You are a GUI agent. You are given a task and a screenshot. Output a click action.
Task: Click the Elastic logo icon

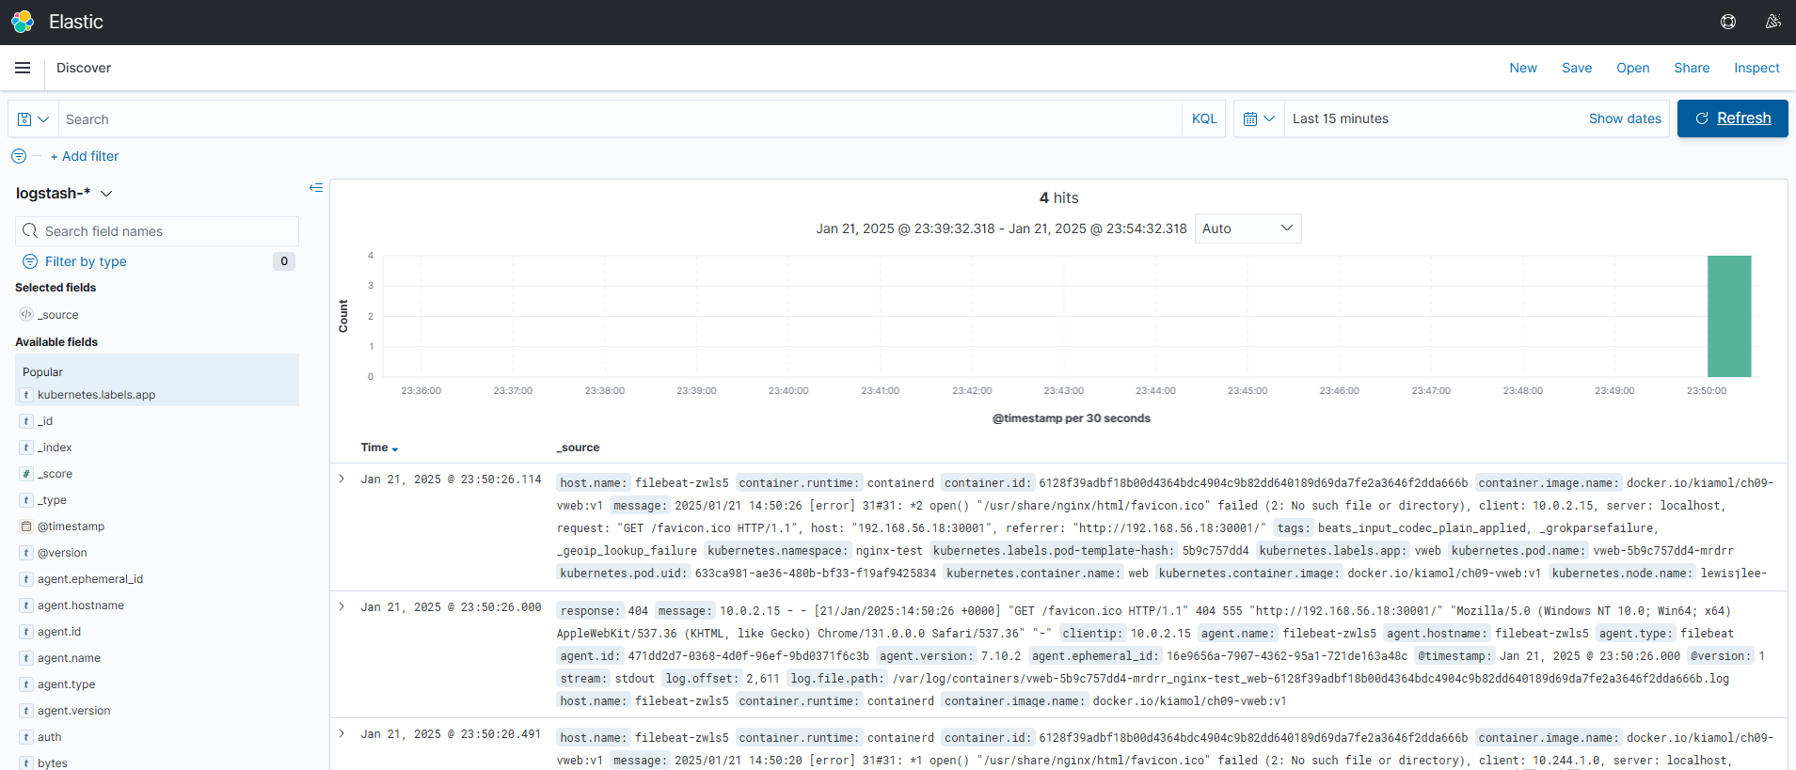(x=23, y=22)
